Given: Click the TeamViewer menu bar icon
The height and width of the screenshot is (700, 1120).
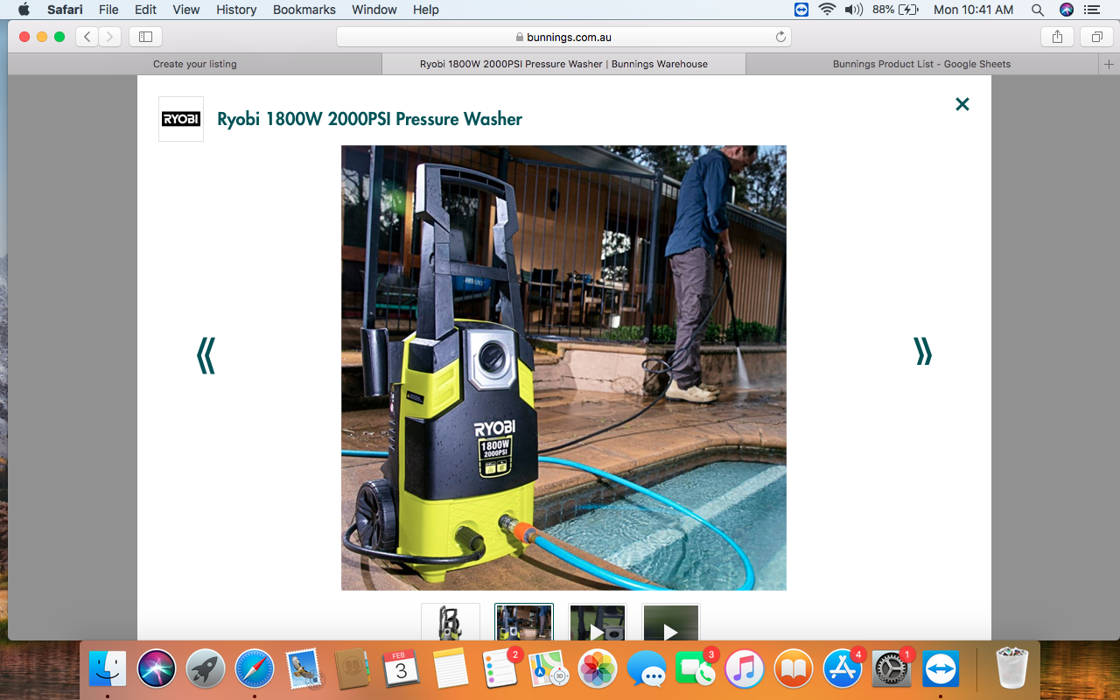Looking at the screenshot, I should pyautogui.click(x=801, y=10).
